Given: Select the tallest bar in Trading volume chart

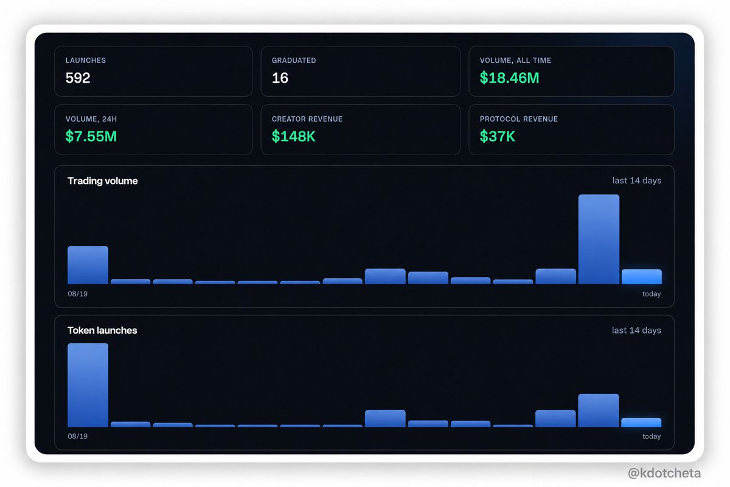Looking at the screenshot, I should [599, 239].
